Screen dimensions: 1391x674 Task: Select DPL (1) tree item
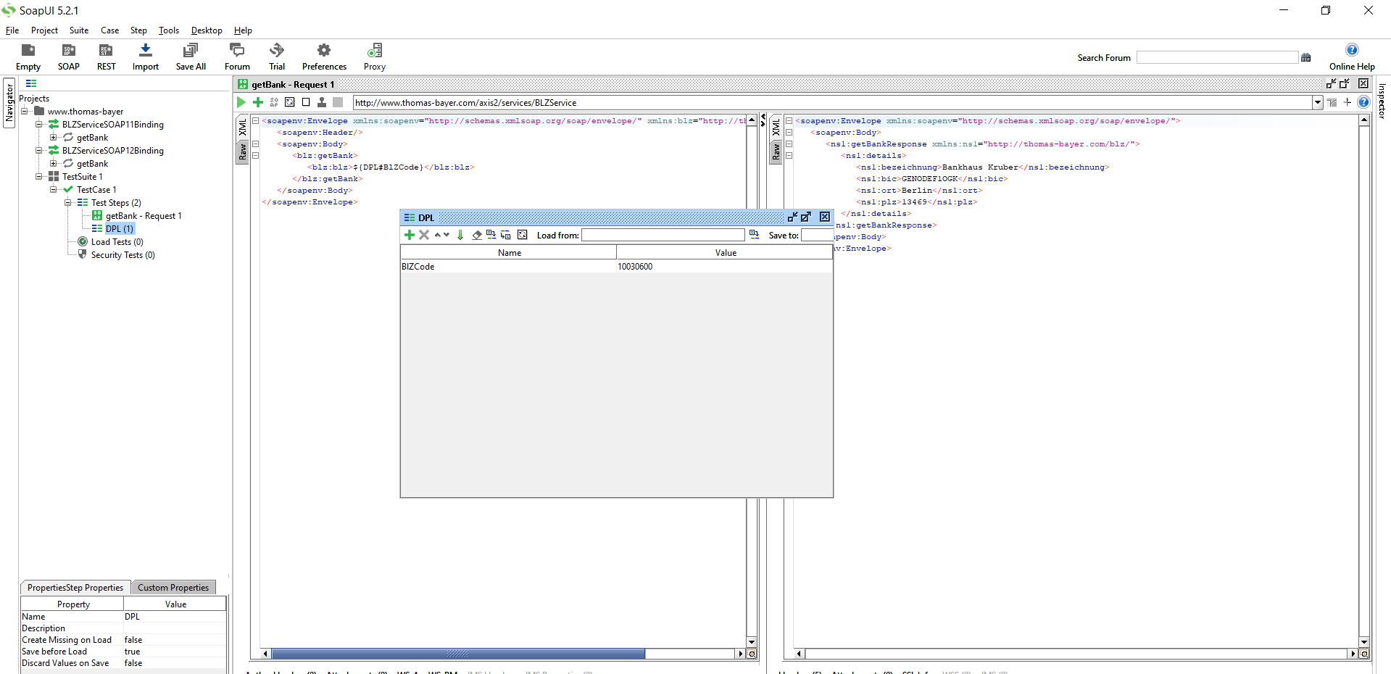click(120, 229)
